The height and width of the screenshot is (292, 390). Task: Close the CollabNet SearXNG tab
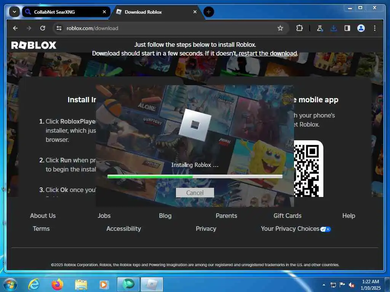click(x=104, y=12)
